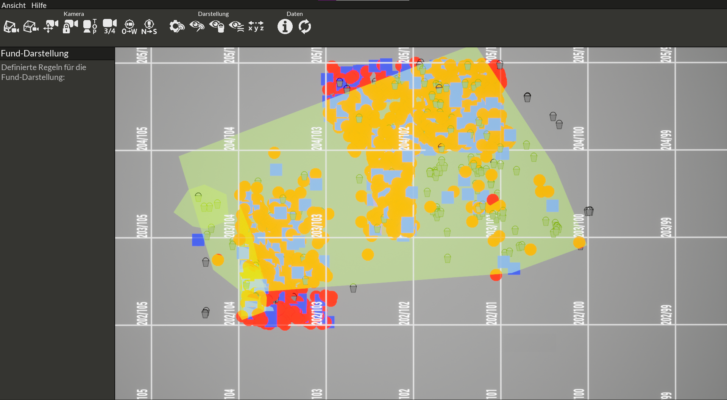Set camera direction O→W

tap(129, 27)
